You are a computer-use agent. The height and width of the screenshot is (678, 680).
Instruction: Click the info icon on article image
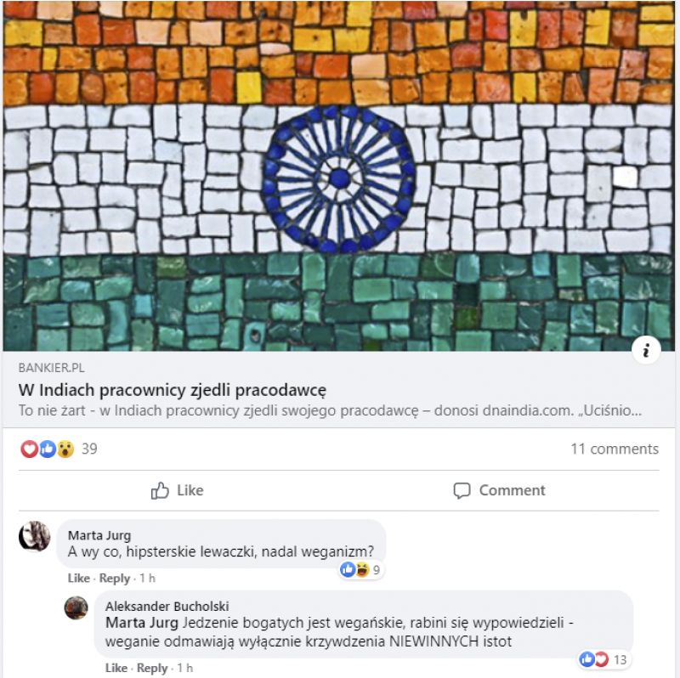point(646,350)
